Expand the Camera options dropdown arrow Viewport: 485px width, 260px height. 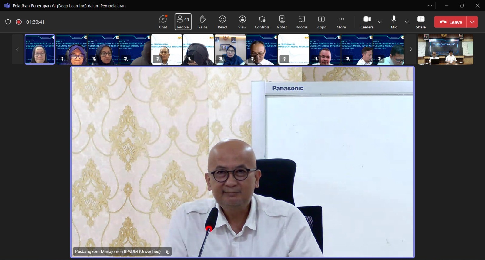(380, 22)
